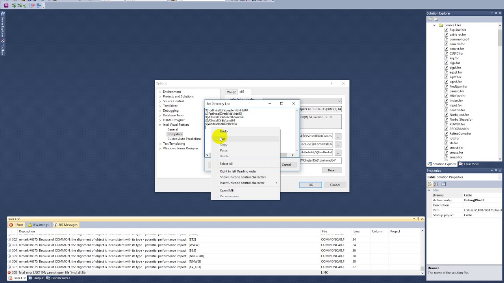Click the newton.for file icon
The image size is (504, 283).
point(446,110)
